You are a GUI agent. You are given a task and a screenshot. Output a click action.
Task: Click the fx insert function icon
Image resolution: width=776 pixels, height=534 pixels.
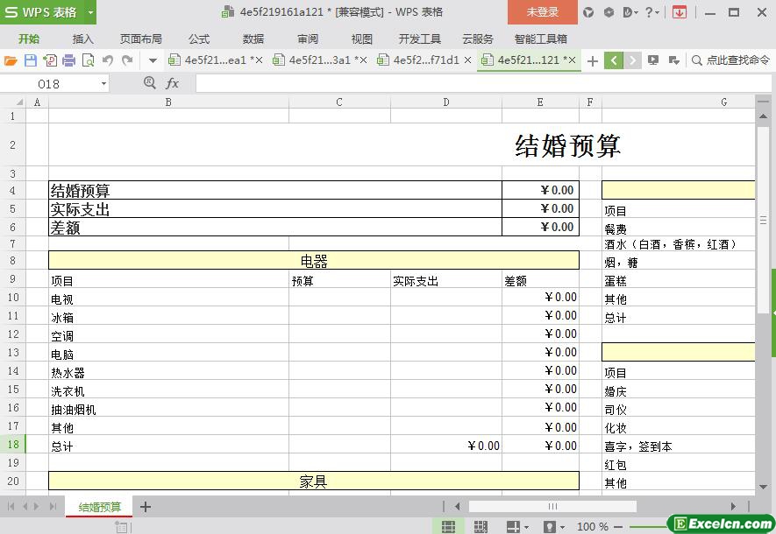coord(172,83)
